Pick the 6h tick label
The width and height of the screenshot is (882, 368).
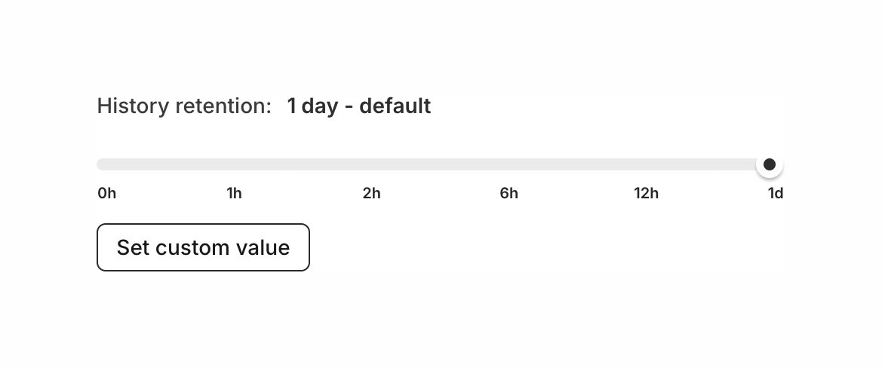509,194
